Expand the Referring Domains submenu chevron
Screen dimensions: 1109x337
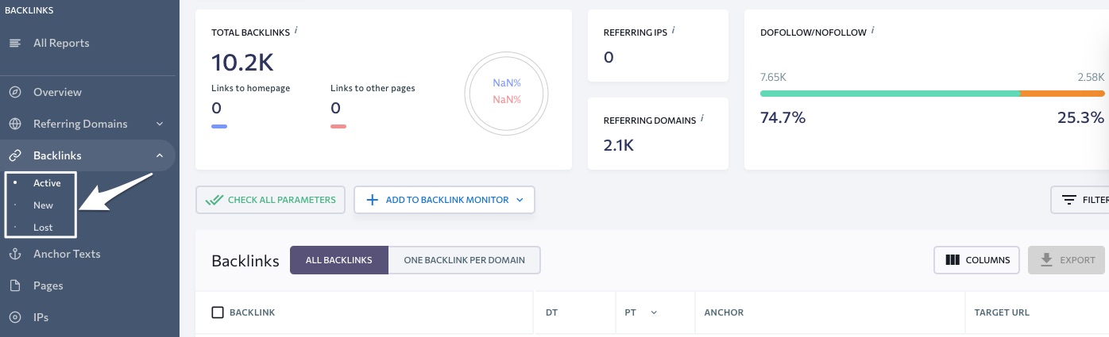tap(160, 124)
